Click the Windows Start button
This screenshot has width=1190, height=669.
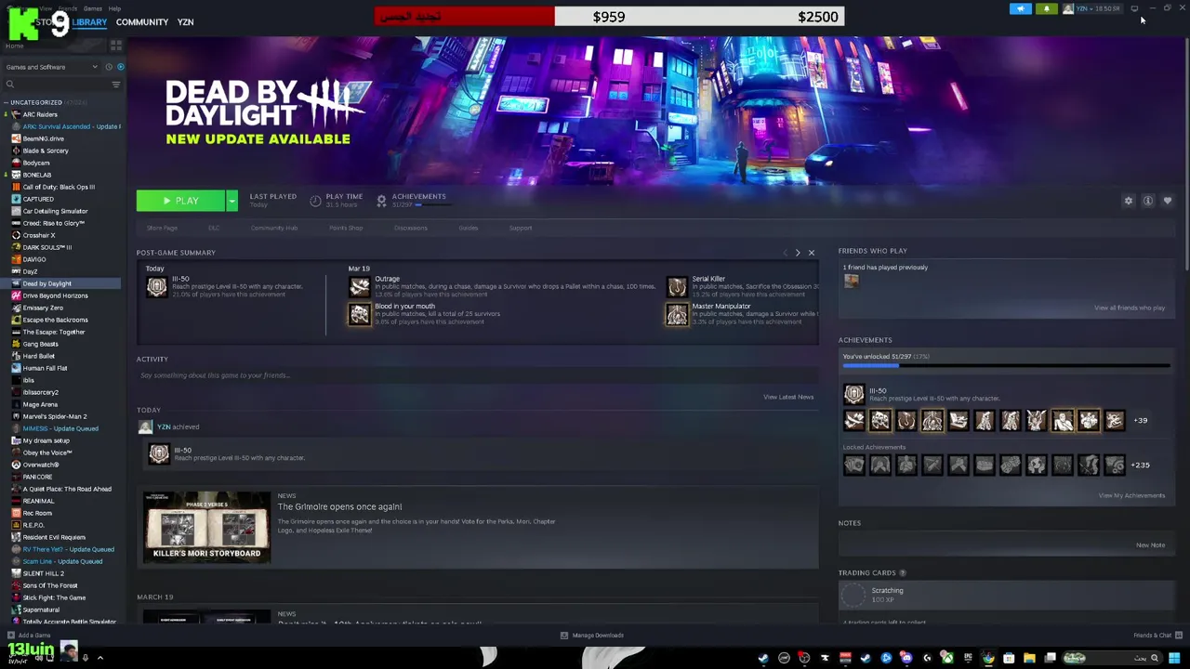pos(1174,658)
